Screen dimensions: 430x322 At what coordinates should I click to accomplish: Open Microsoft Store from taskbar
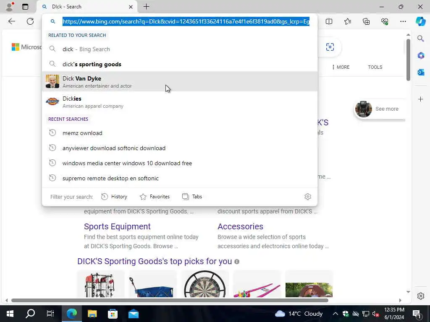click(113, 314)
